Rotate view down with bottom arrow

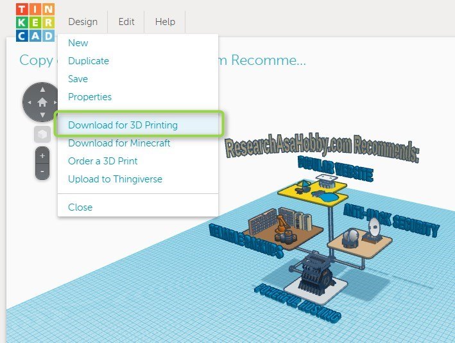point(42,115)
